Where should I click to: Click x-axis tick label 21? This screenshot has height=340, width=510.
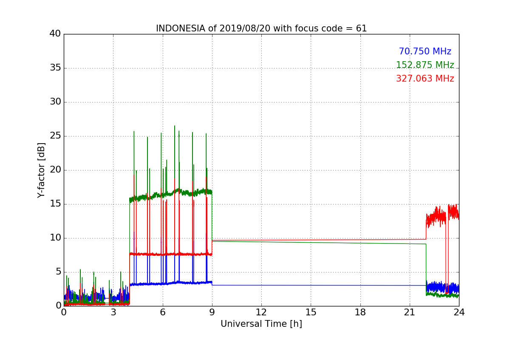[410, 312]
